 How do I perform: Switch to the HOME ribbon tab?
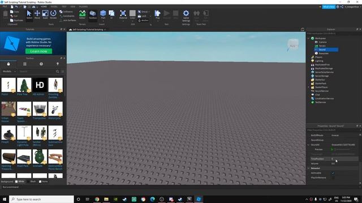44,7
